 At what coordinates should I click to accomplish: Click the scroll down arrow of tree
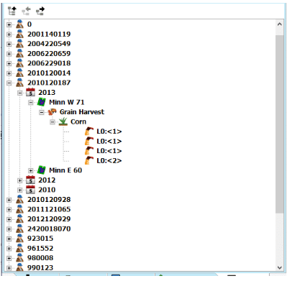(x=279, y=267)
